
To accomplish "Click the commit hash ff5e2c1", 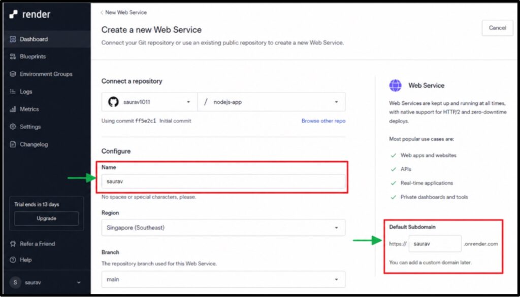I will [145, 121].
